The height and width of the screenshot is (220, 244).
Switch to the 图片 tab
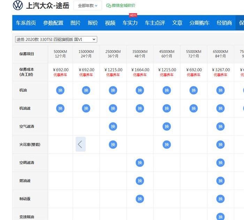75,23
